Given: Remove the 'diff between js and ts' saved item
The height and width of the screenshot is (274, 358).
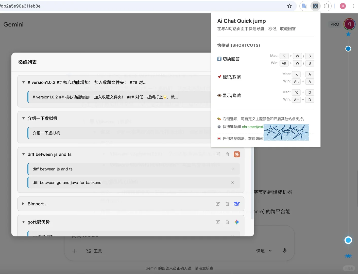Looking at the screenshot, I should [x=232, y=169].
